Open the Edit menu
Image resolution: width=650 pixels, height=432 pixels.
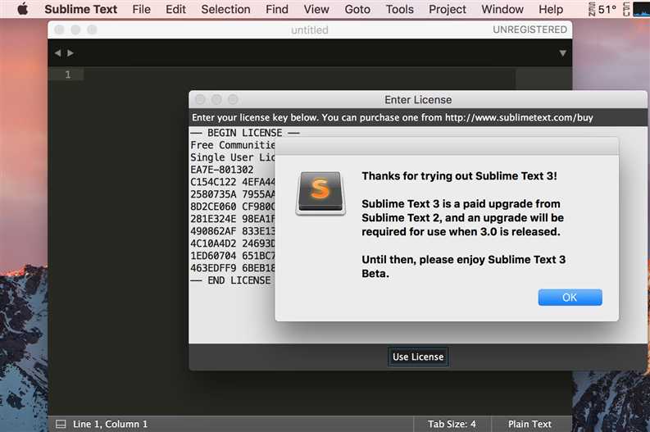pyautogui.click(x=175, y=9)
